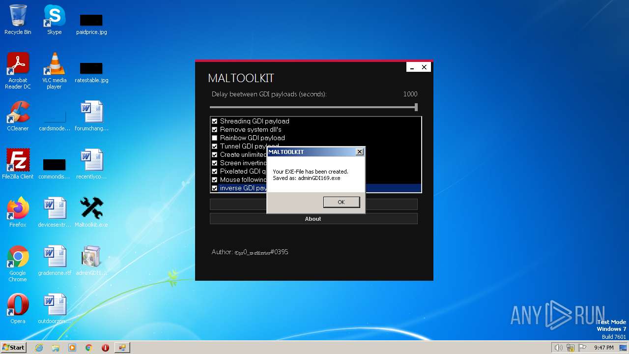Launch Internet Explorer from taskbar

coord(39,348)
